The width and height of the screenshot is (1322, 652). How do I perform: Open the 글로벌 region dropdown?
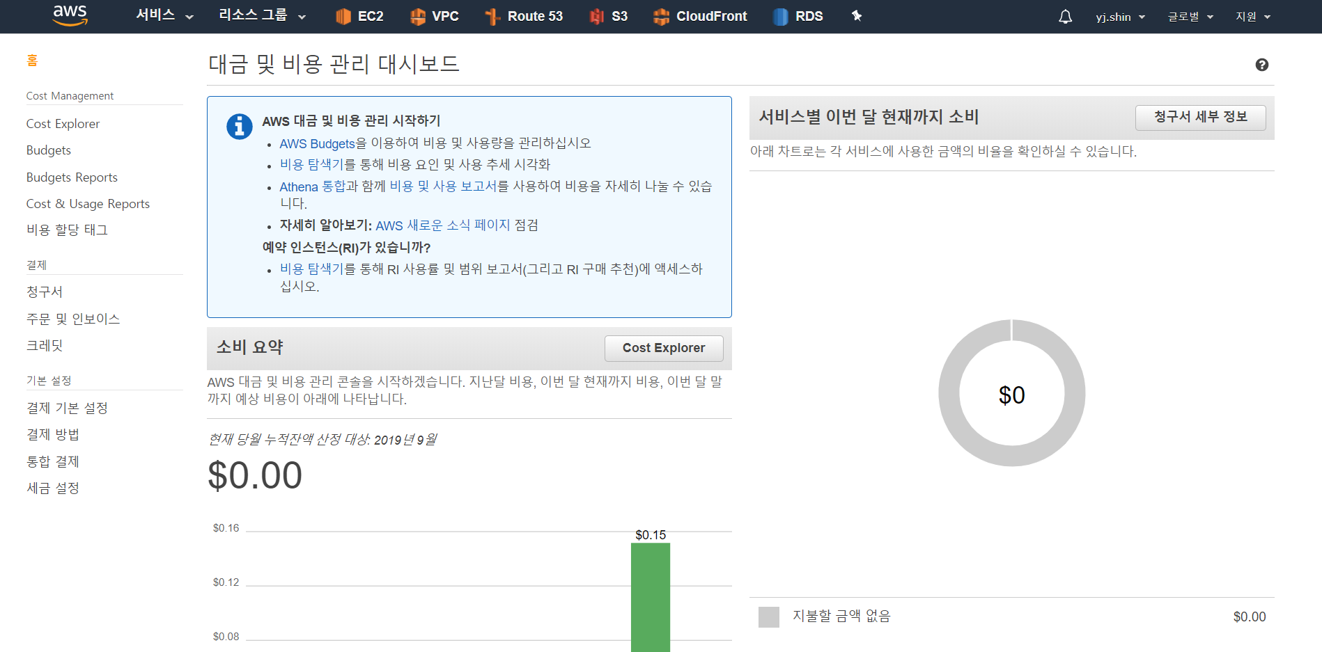point(1190,17)
